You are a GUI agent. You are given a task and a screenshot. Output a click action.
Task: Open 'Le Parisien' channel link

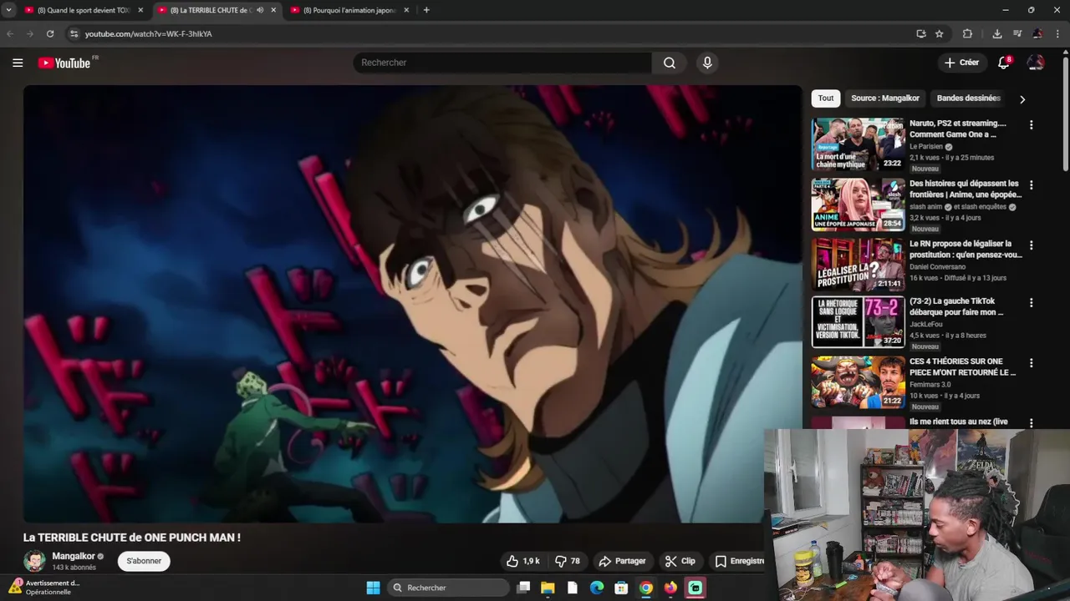pyautogui.click(x=927, y=146)
